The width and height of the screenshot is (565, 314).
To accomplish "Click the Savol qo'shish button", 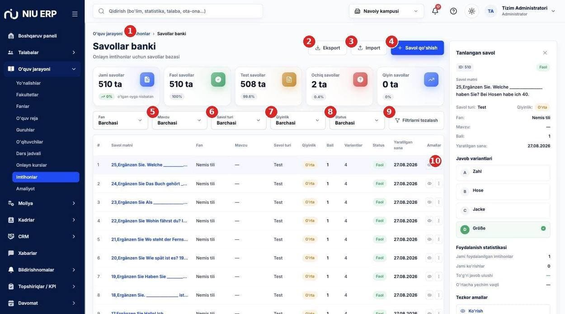I will 417,48.
